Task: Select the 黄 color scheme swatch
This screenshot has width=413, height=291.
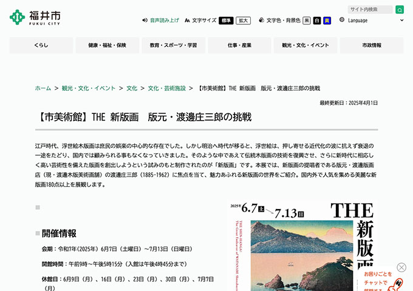Action: pos(327,21)
